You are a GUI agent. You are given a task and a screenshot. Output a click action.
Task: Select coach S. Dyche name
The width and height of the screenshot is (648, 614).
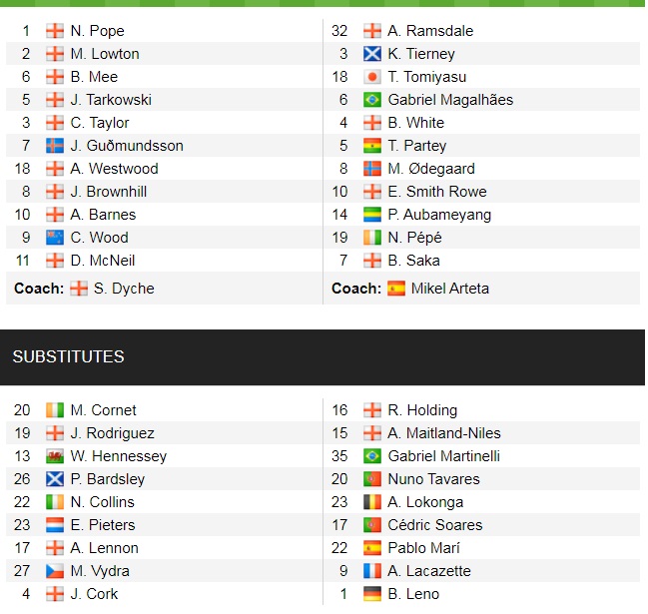click(x=124, y=289)
